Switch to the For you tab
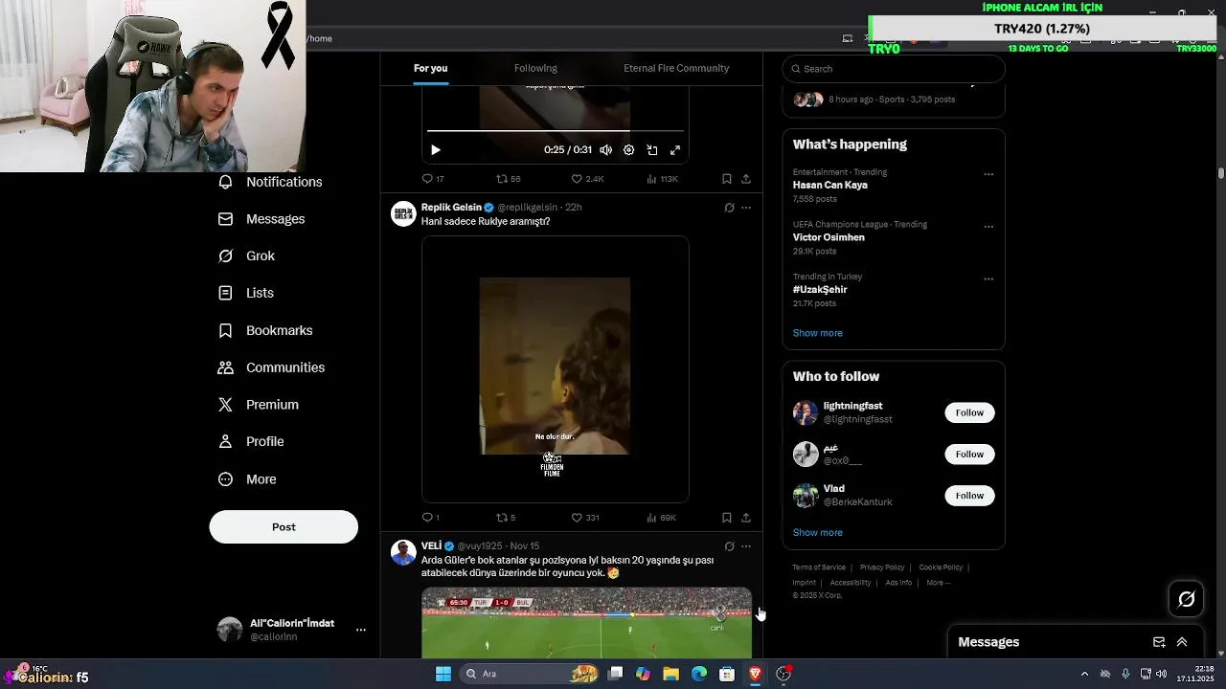Image resolution: width=1226 pixels, height=689 pixels. [430, 68]
